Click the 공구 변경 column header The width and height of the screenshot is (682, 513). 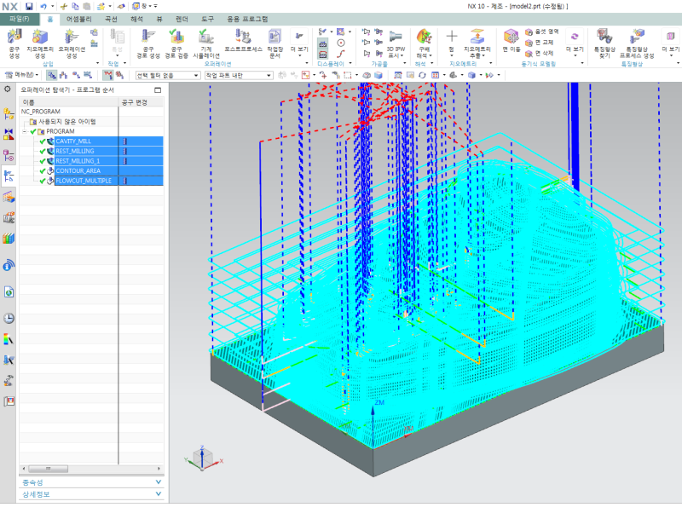tap(134, 102)
